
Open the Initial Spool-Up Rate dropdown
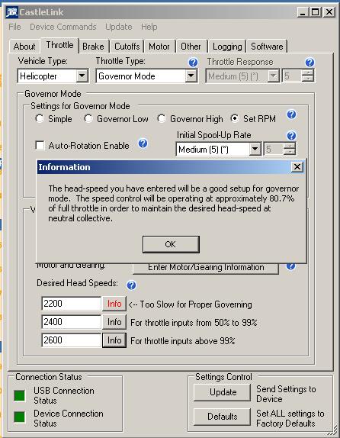[255, 149]
